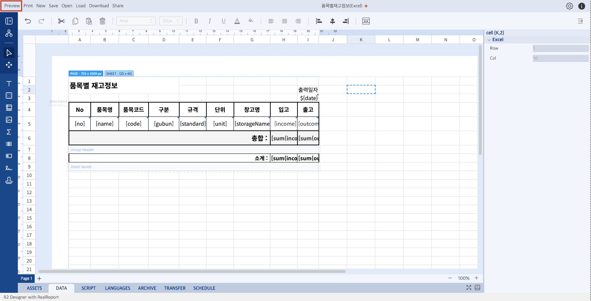Viewport: 591px width, 301px height.
Task: Click Preview in the top menu
Action: [x=12, y=6]
